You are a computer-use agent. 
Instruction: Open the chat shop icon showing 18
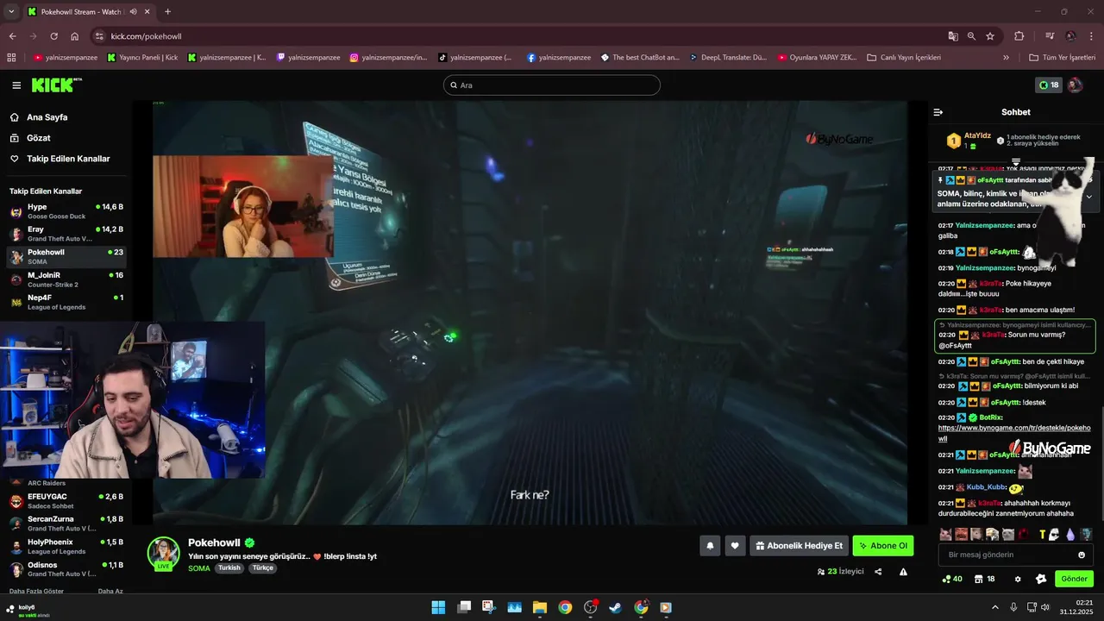click(x=985, y=579)
